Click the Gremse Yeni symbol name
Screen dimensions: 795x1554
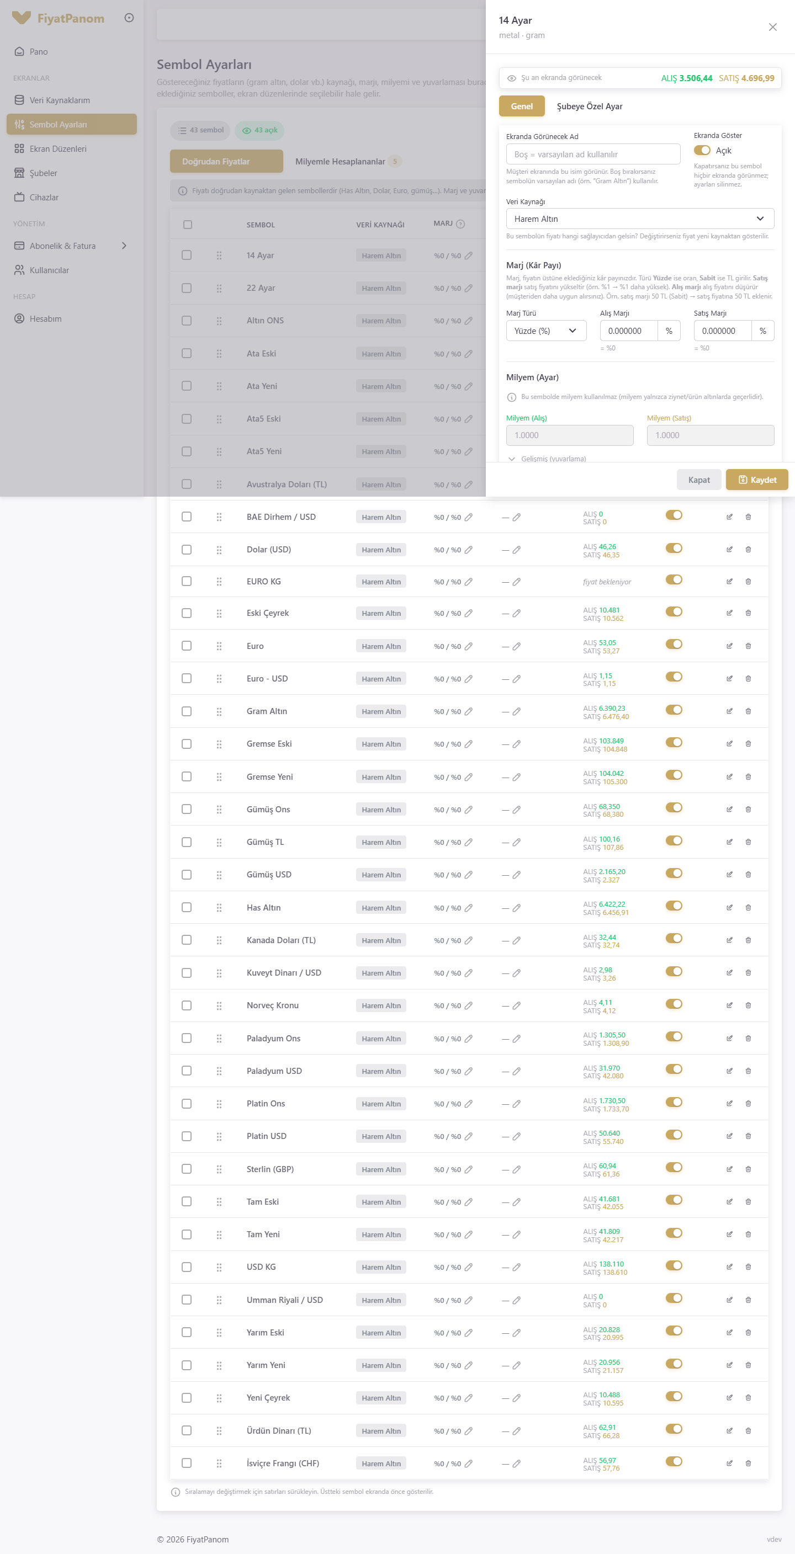click(x=269, y=777)
